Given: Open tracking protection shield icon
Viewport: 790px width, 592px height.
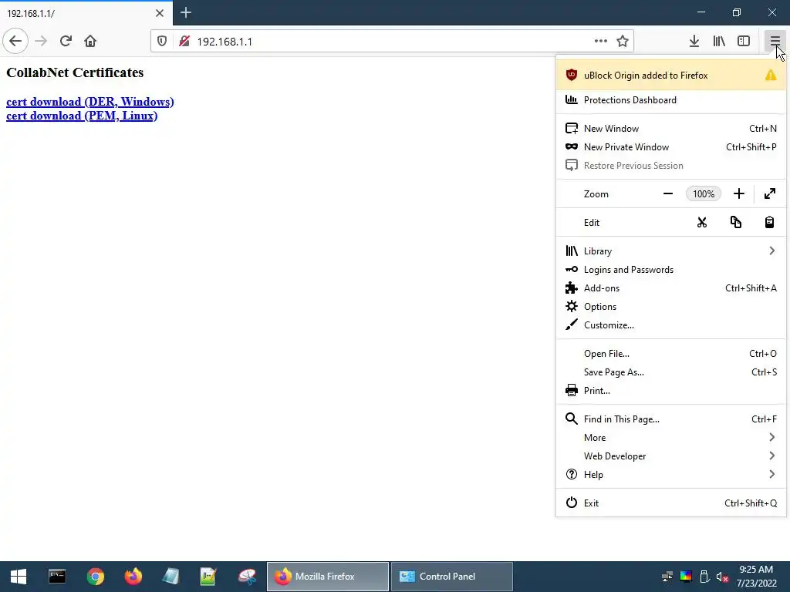Looking at the screenshot, I should click(x=162, y=42).
